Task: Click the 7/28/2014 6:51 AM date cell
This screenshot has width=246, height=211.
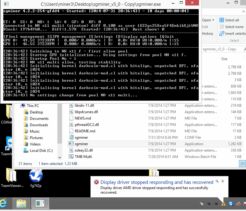Action: pyautogui.click(x=163, y=157)
